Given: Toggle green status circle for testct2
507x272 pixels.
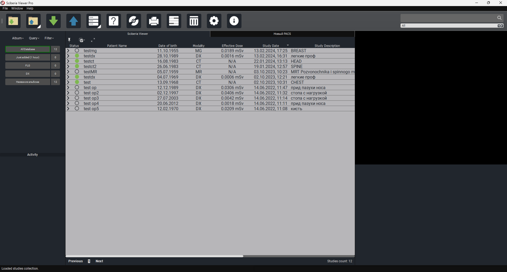Looking at the screenshot, I should coord(77,66).
